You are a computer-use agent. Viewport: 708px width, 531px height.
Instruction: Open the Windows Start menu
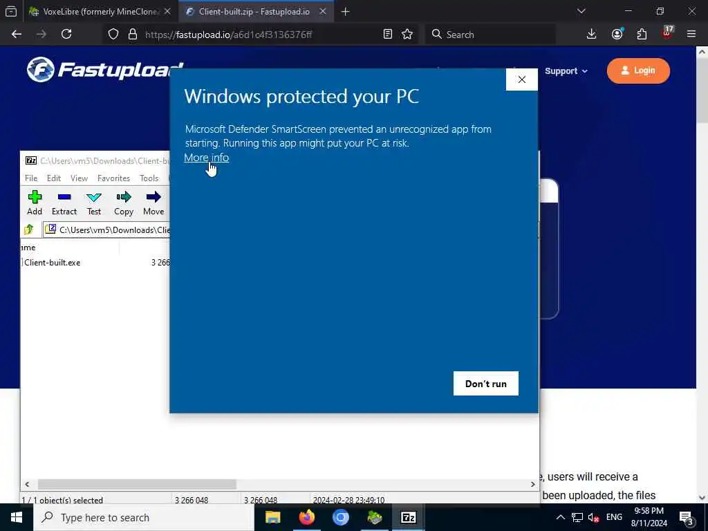click(x=17, y=517)
